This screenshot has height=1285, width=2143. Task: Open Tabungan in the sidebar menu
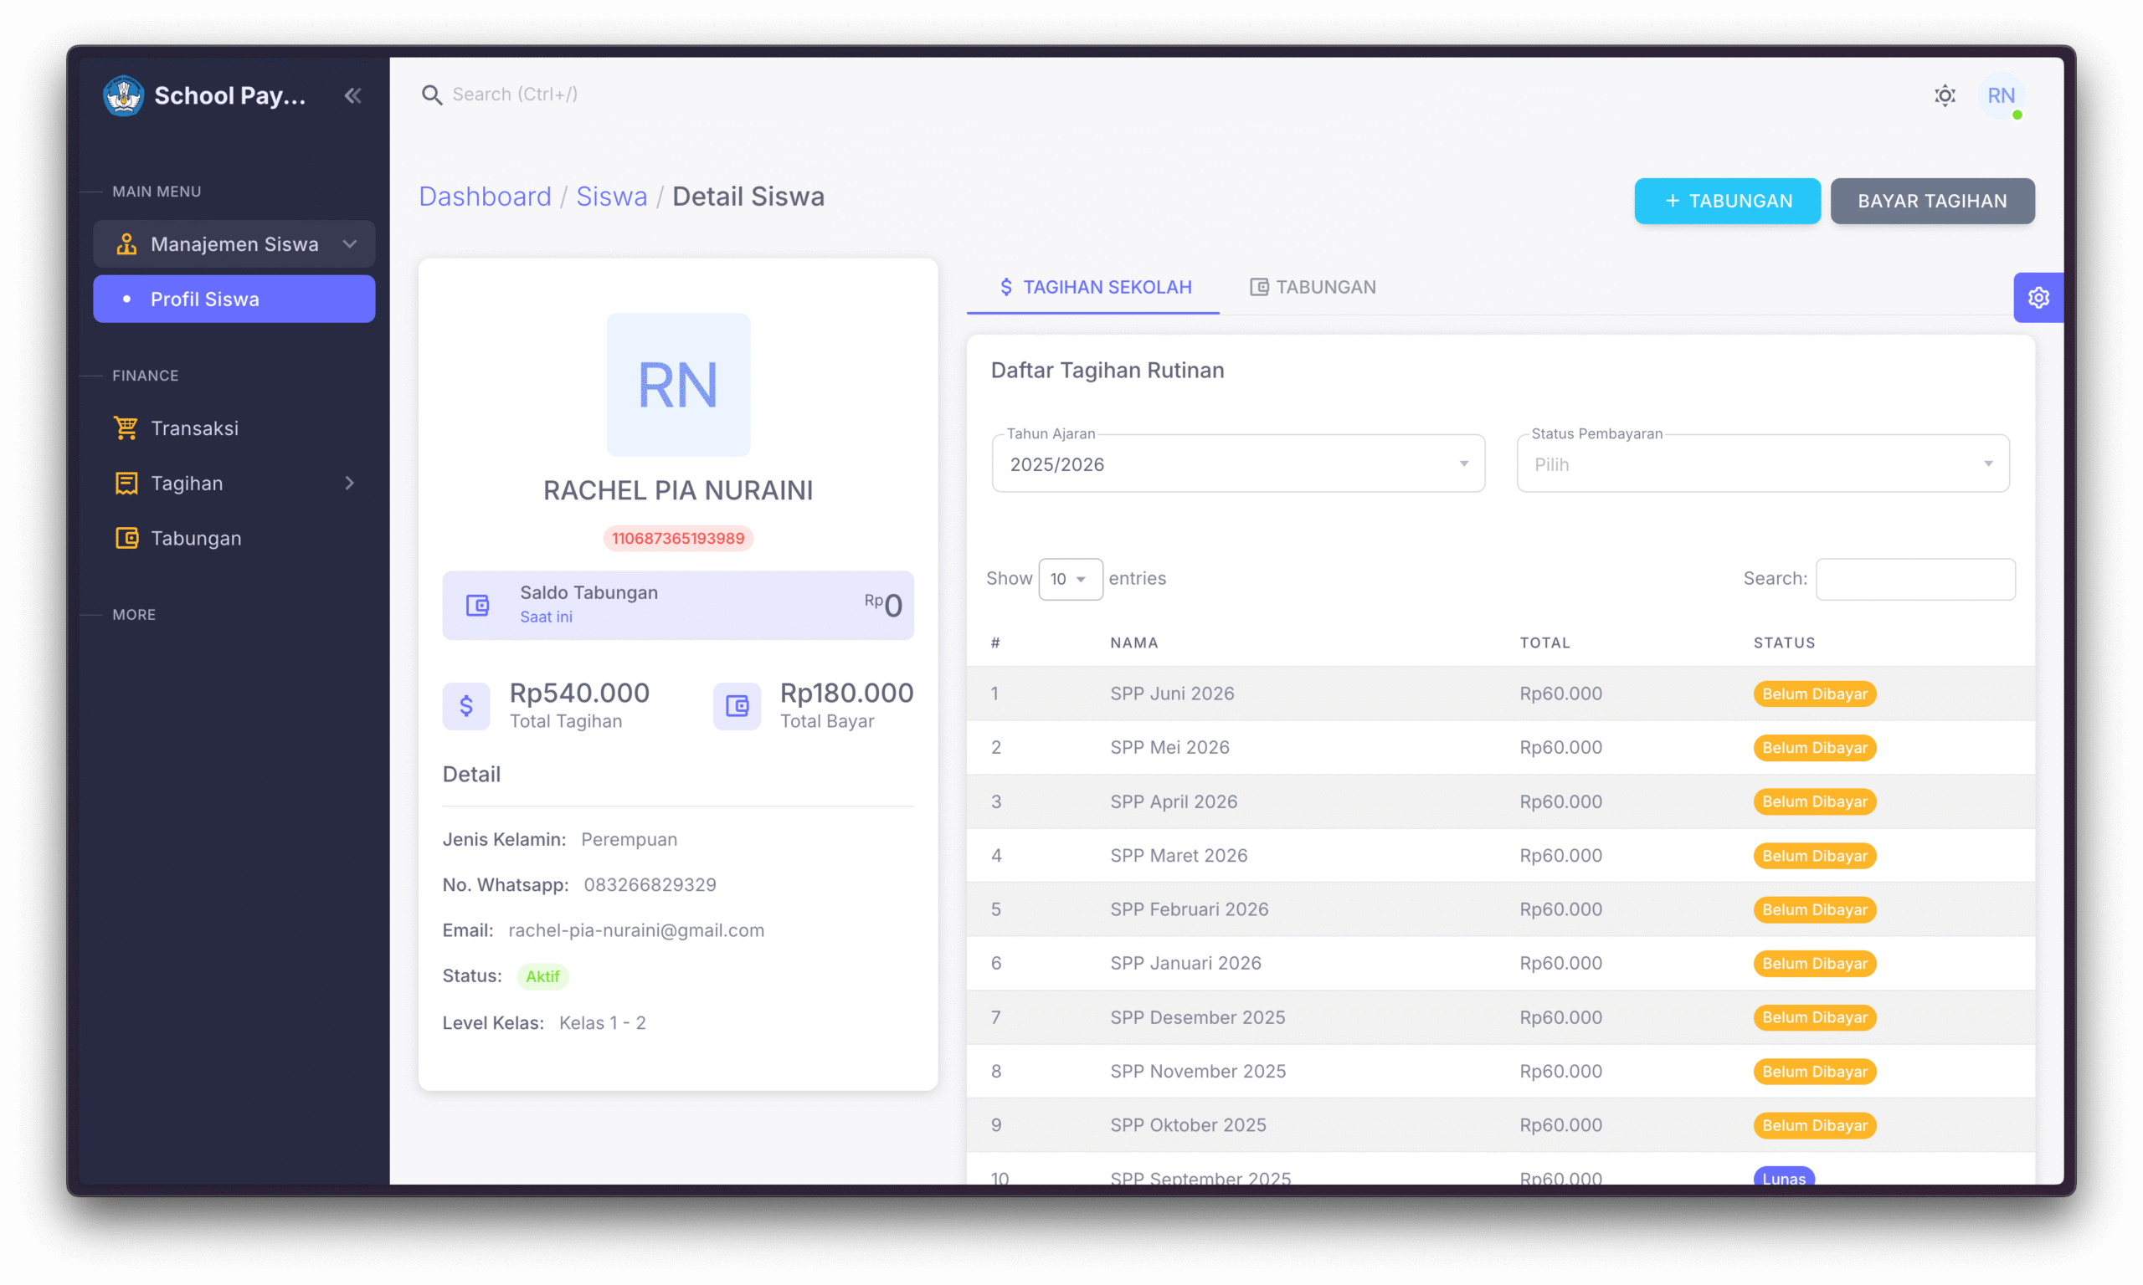click(196, 538)
